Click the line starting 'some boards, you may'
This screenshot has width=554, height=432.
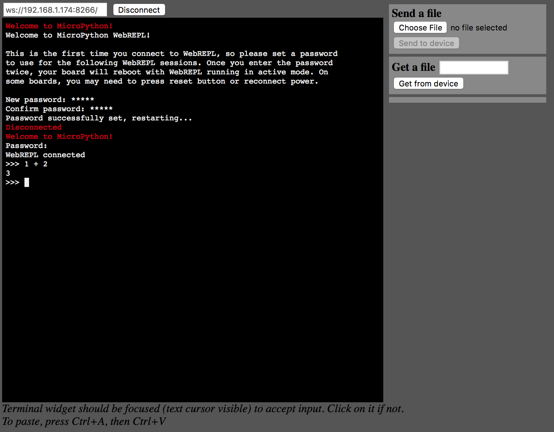click(x=162, y=81)
